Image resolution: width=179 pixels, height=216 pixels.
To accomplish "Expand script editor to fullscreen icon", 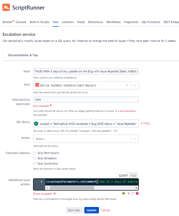I will (x=133, y=193).
